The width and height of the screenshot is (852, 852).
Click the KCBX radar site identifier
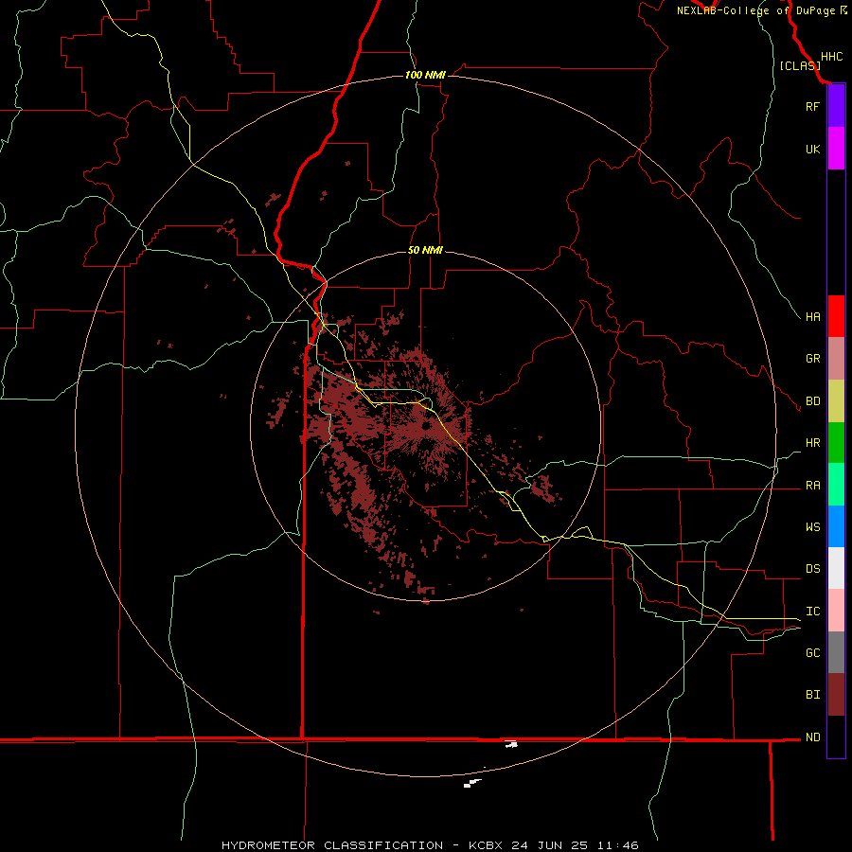point(486,845)
